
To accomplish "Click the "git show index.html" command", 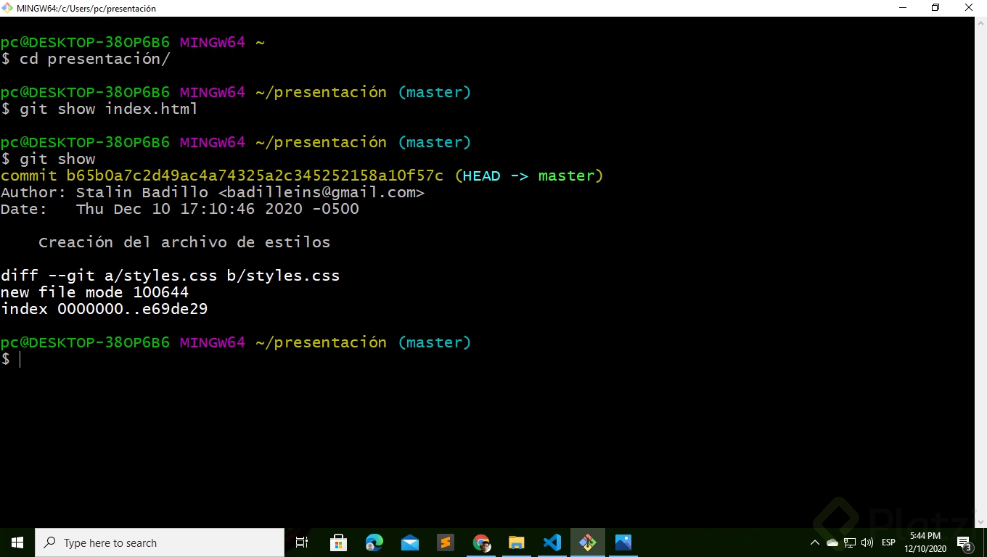I will point(109,109).
